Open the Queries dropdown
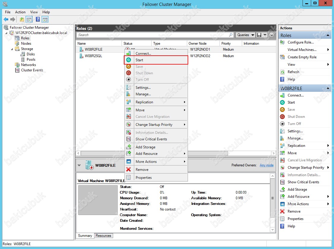This screenshot has width=334, height=249. click(x=246, y=35)
